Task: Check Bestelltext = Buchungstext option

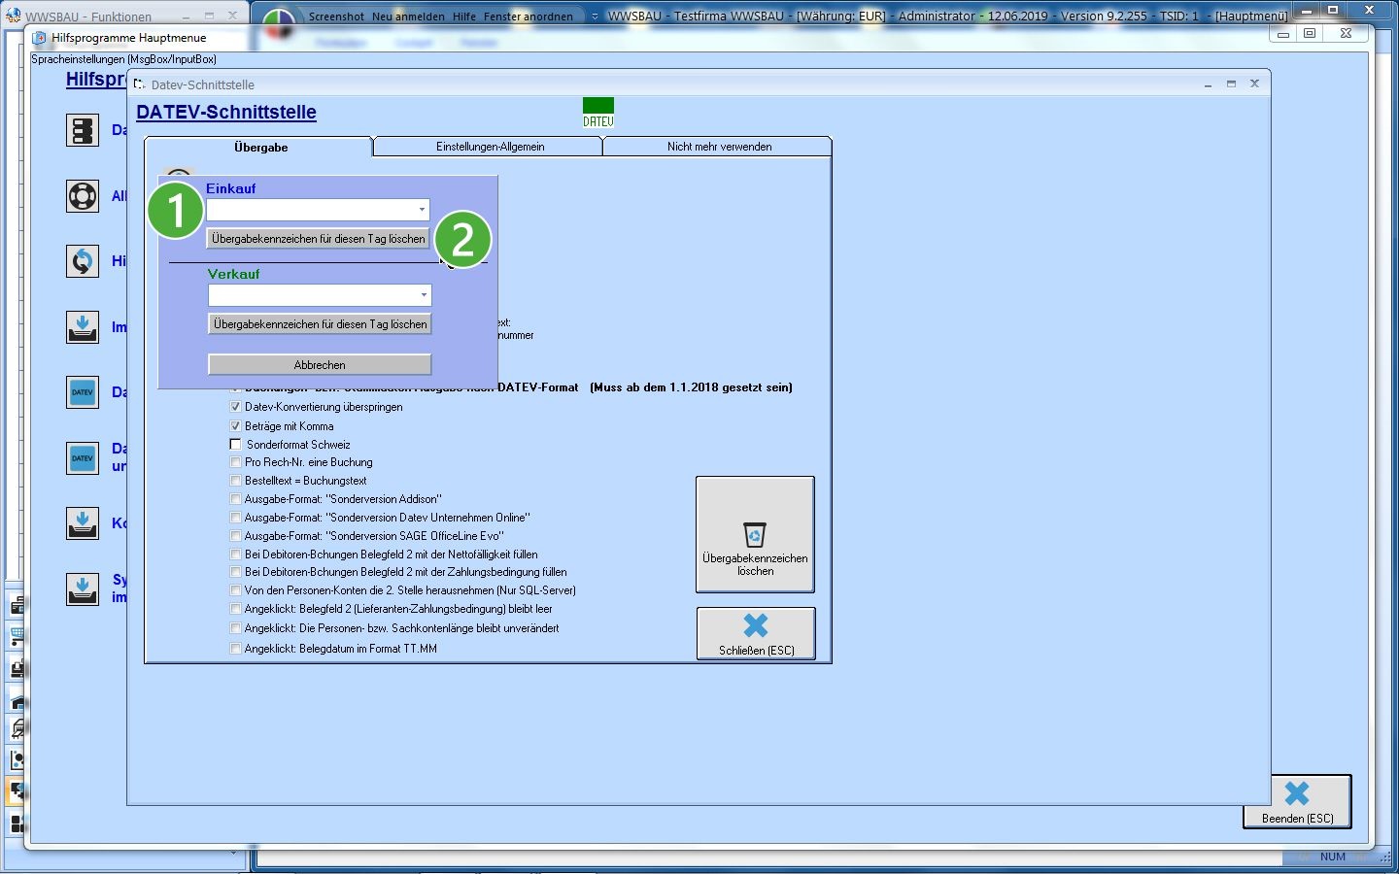Action: point(235,481)
